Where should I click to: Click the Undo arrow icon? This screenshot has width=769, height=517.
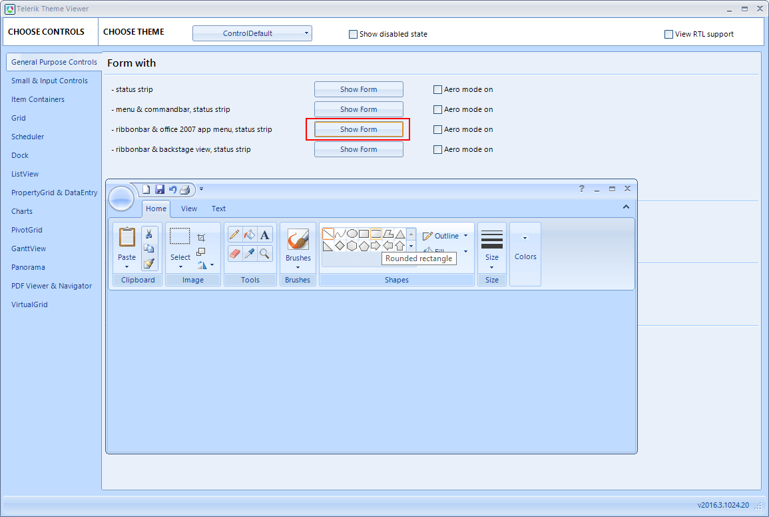click(172, 189)
